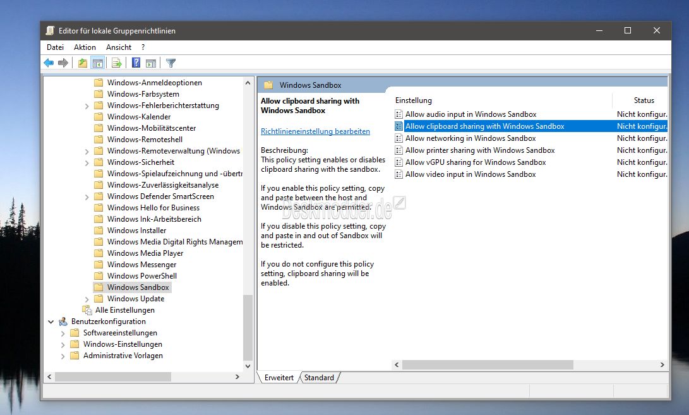
Task: Expand the Windows-Fehlerberichterstattung folder
Action: pyautogui.click(x=87, y=106)
